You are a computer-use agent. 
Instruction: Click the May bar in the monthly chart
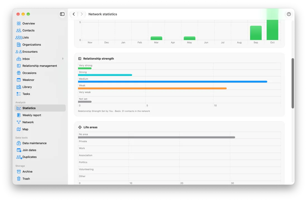click(x=189, y=38)
